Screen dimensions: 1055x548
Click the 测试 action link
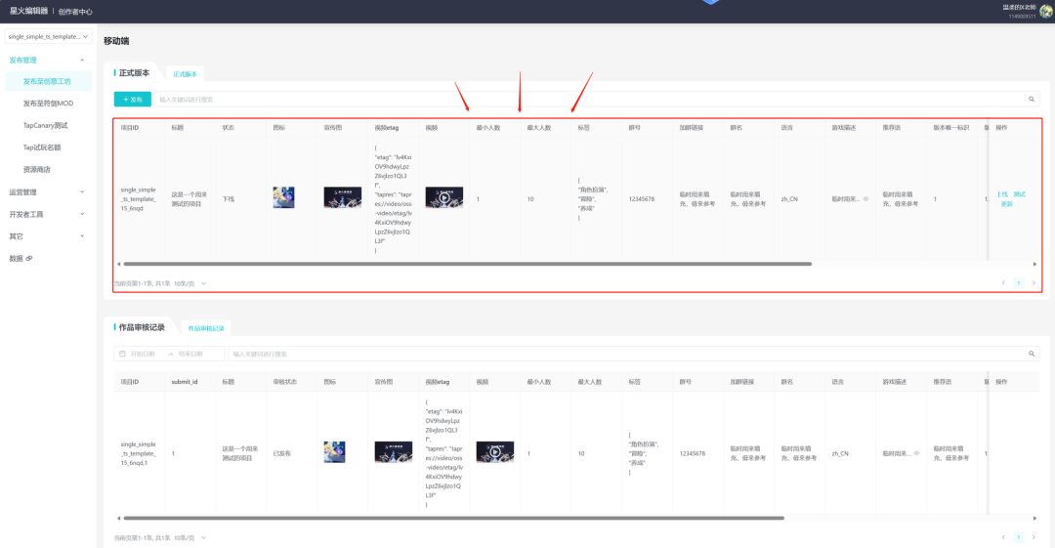1019,194
